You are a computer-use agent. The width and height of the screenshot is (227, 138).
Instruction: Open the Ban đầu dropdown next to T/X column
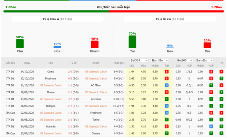(x=204, y=60)
